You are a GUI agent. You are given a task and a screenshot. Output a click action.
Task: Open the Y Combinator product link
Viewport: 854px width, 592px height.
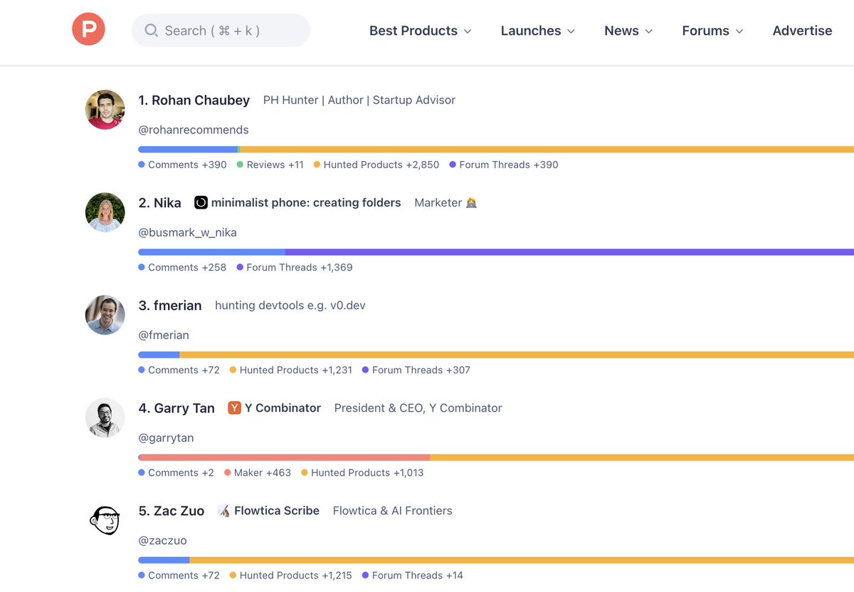tap(283, 408)
